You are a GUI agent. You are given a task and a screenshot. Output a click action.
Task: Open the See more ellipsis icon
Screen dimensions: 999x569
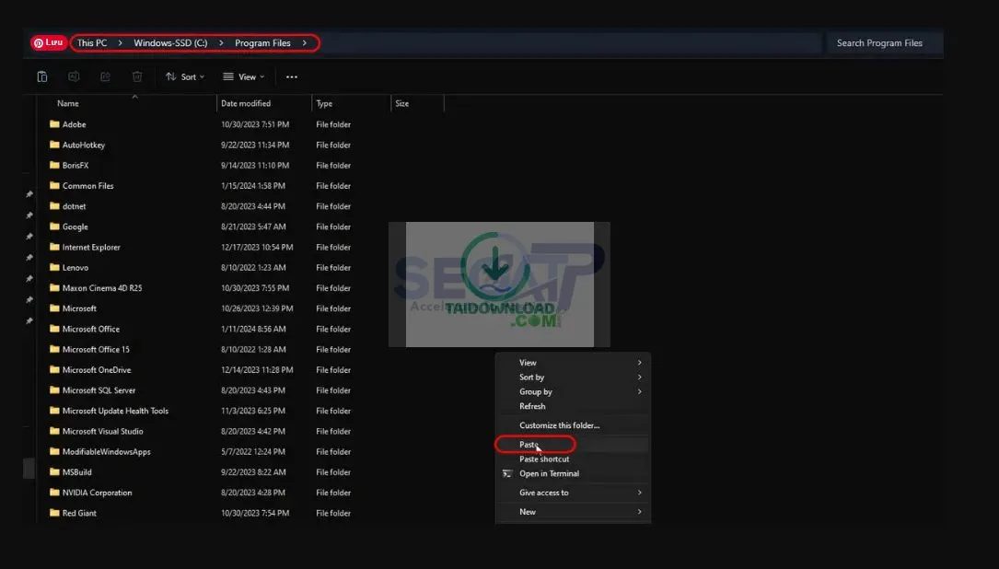pos(292,76)
